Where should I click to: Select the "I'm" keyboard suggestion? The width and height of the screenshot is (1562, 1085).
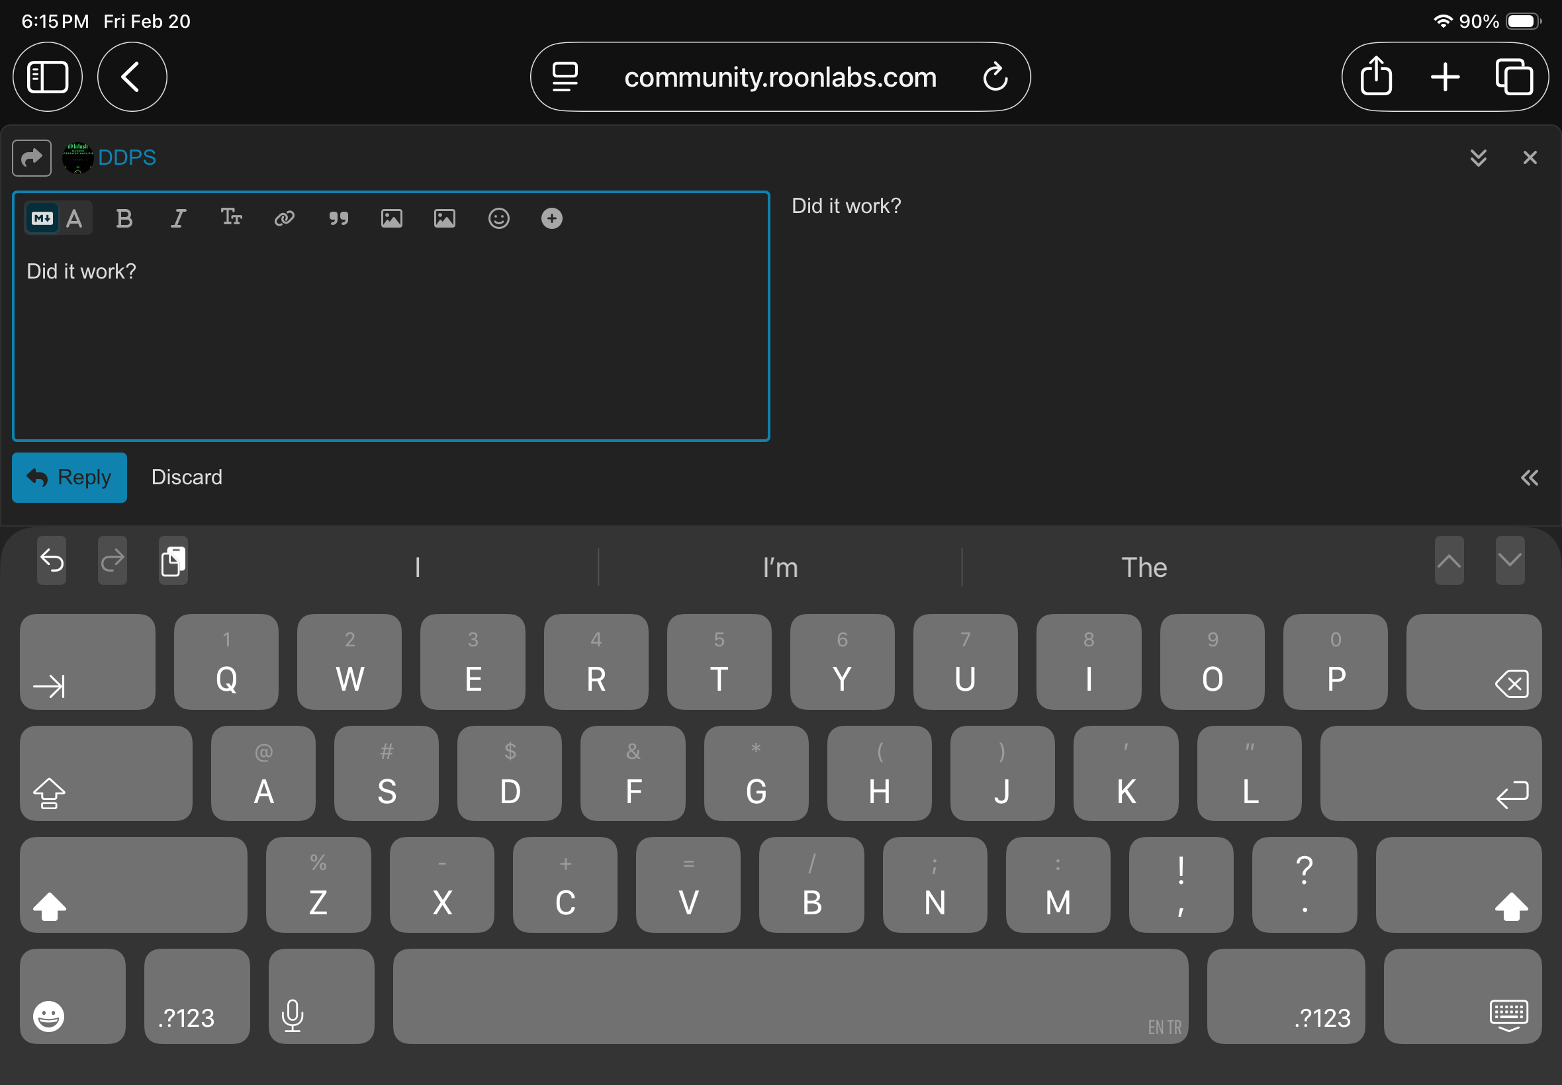(780, 568)
